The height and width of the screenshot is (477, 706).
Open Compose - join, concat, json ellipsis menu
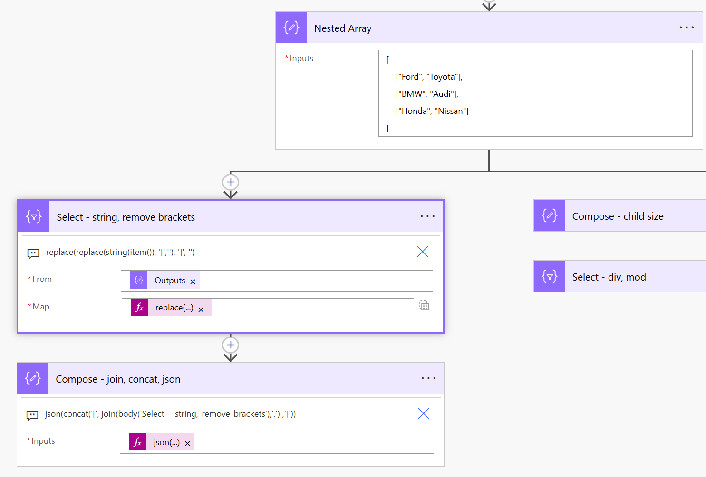pos(428,378)
